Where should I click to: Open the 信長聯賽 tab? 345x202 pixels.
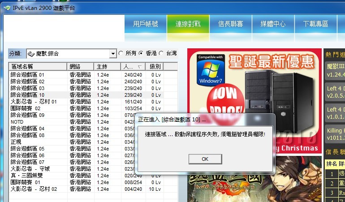coord(231,24)
